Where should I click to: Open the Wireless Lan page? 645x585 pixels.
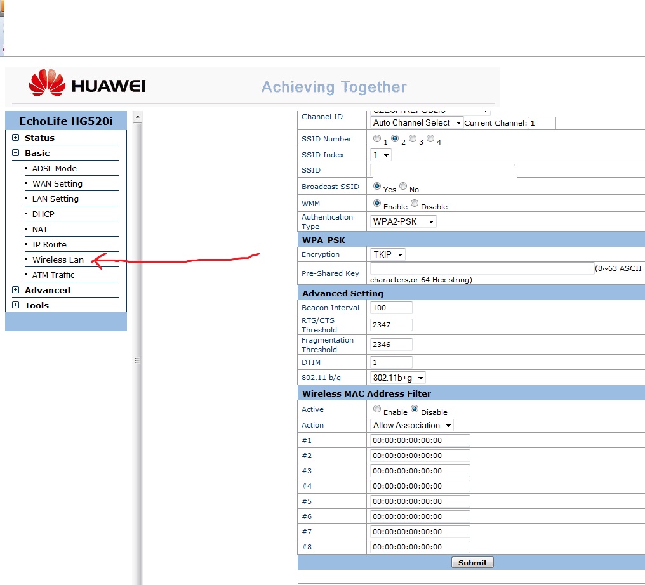[x=58, y=260]
